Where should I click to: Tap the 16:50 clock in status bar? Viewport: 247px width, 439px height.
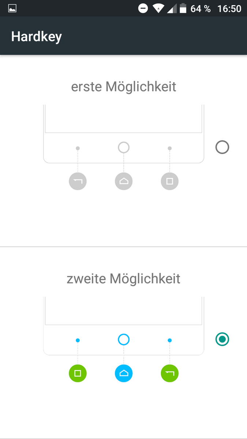(x=229, y=8)
